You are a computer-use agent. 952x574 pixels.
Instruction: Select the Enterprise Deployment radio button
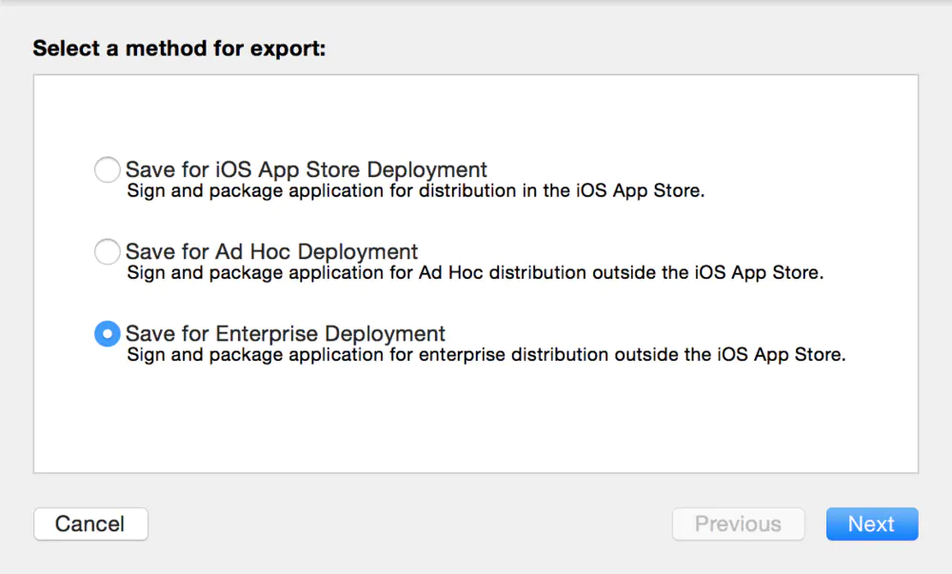[107, 334]
